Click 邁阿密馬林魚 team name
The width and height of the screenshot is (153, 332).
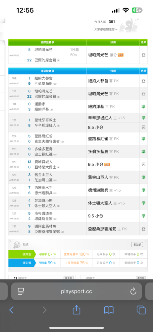(45, 226)
